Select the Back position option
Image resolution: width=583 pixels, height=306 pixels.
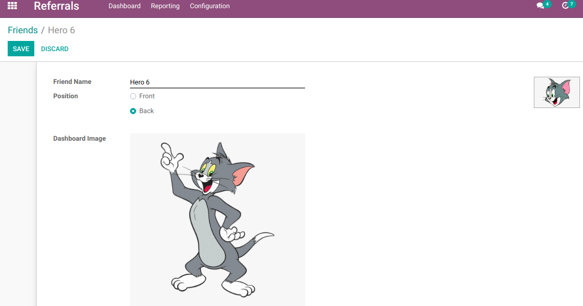click(x=133, y=111)
